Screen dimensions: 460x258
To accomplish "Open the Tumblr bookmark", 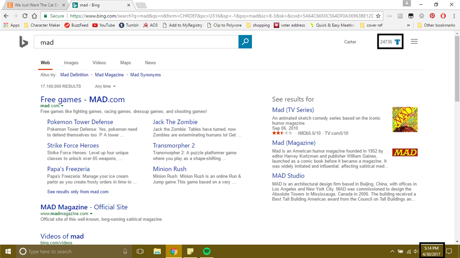I will (x=129, y=25).
